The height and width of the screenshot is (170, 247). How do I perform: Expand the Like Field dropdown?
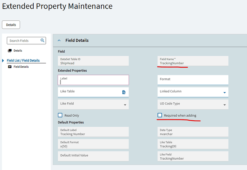tap(125, 105)
